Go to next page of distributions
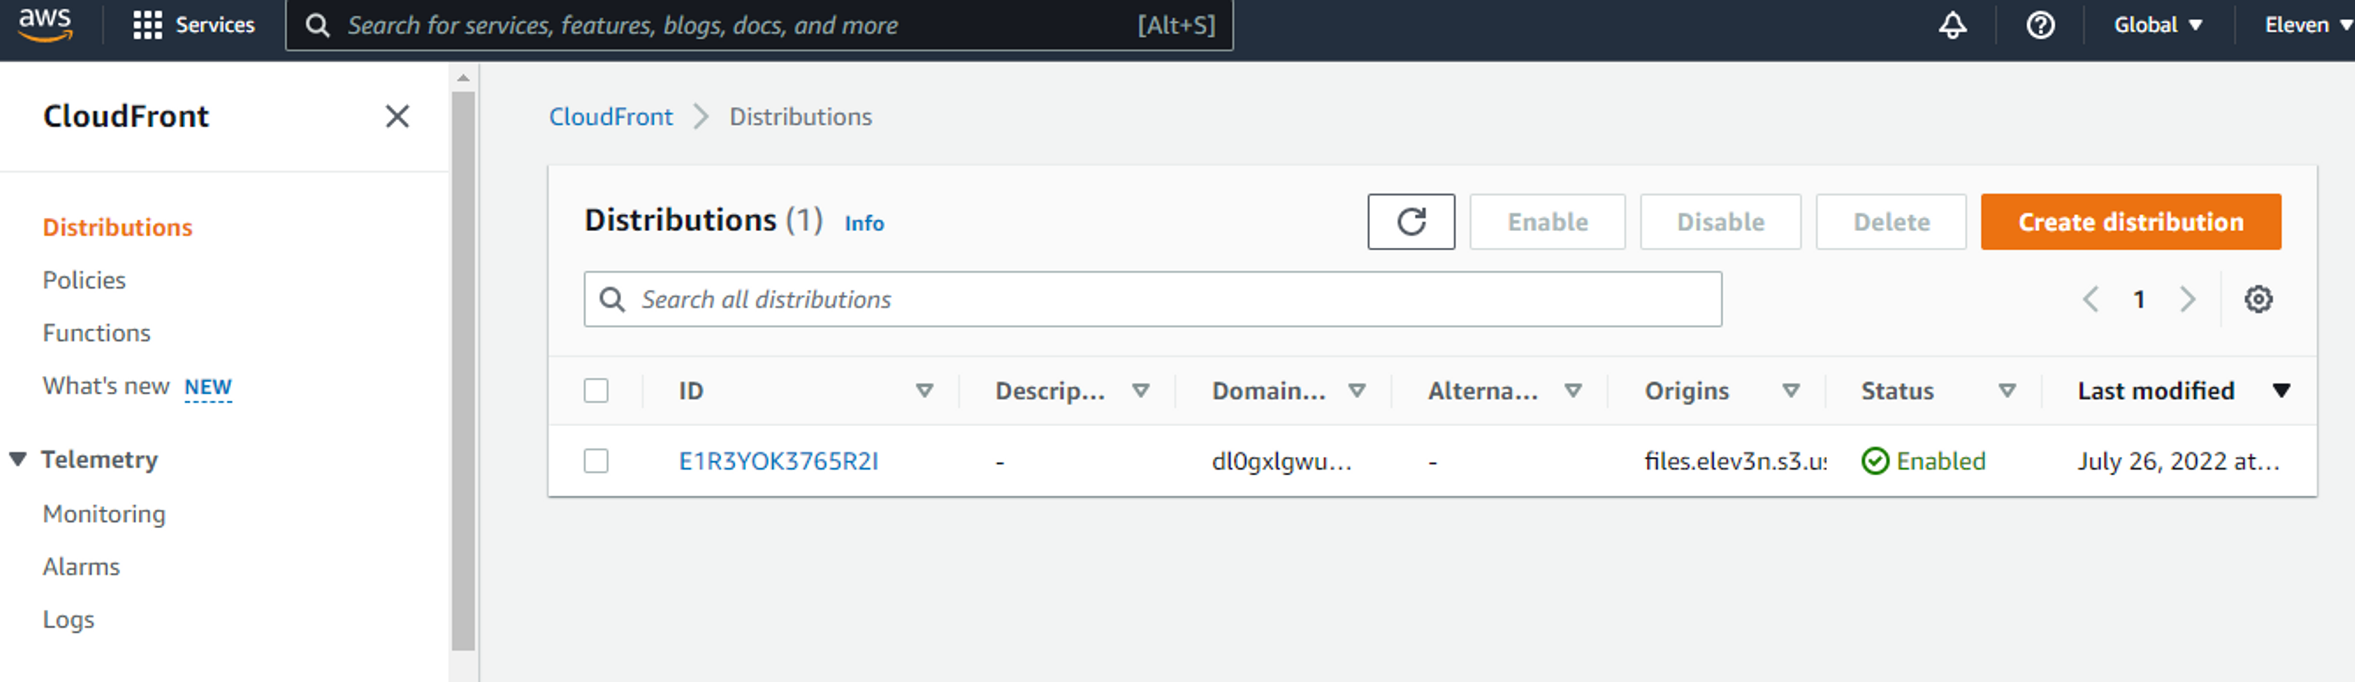The image size is (2355, 682). [x=2187, y=299]
